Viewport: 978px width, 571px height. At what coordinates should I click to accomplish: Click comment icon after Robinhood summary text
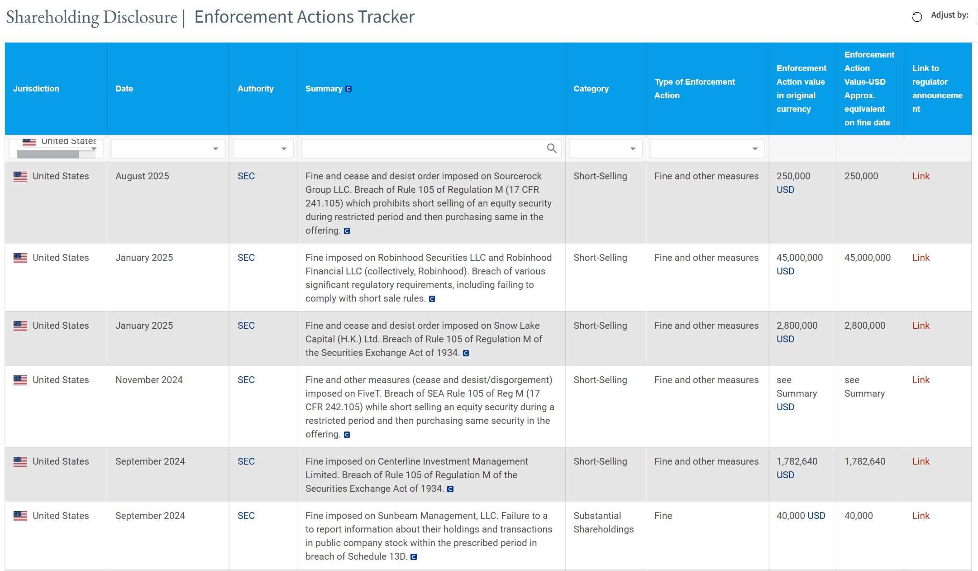click(x=432, y=299)
